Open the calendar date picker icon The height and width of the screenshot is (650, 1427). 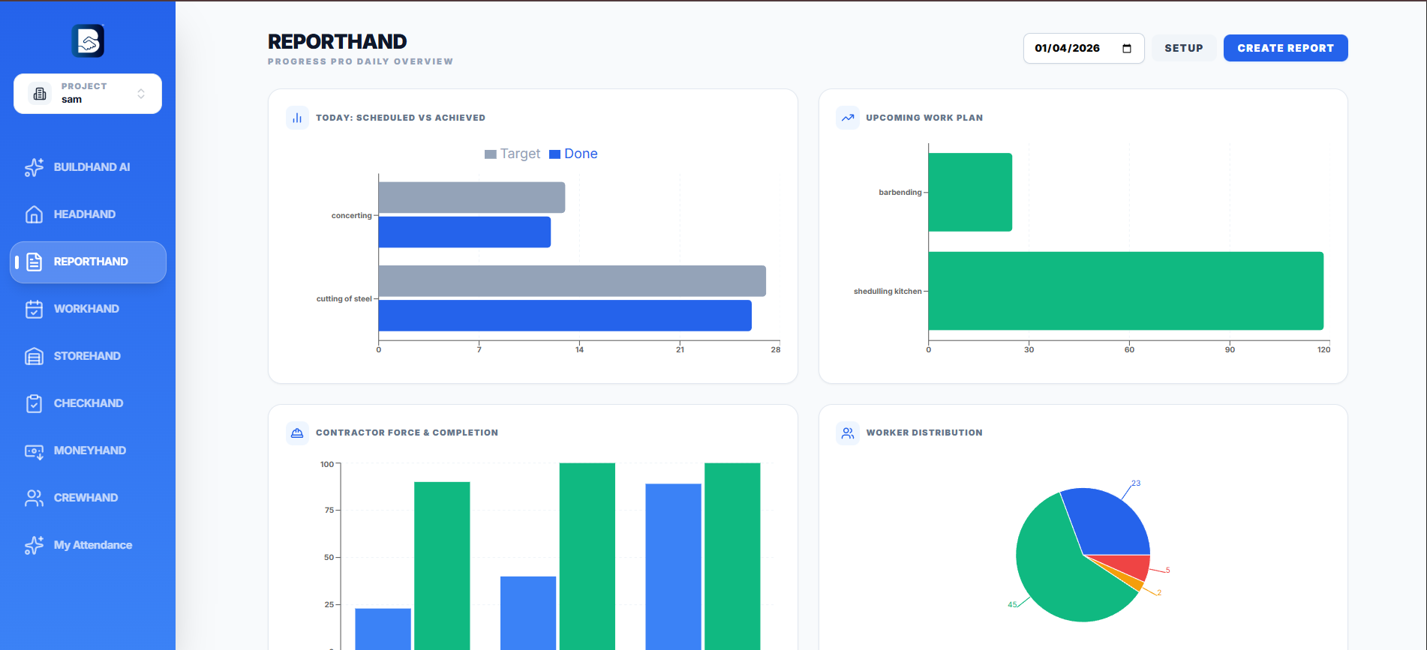[1126, 49]
